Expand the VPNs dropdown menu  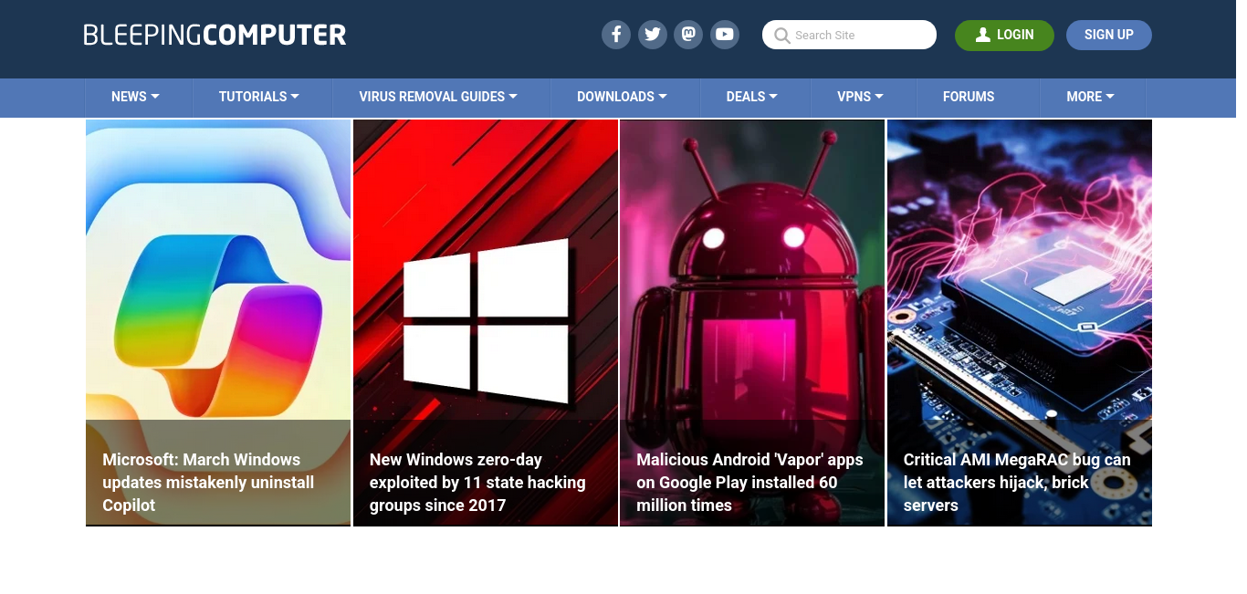coord(860,97)
